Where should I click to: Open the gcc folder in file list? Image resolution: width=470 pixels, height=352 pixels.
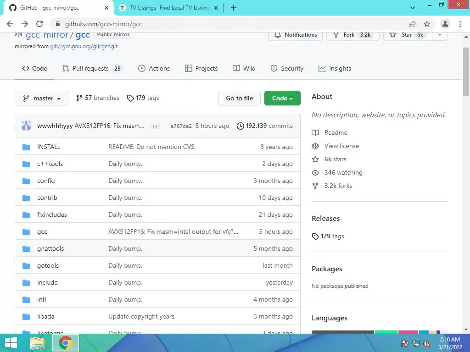(42, 231)
